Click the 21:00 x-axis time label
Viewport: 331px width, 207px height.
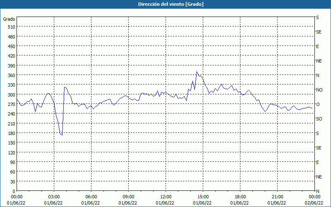click(x=277, y=197)
